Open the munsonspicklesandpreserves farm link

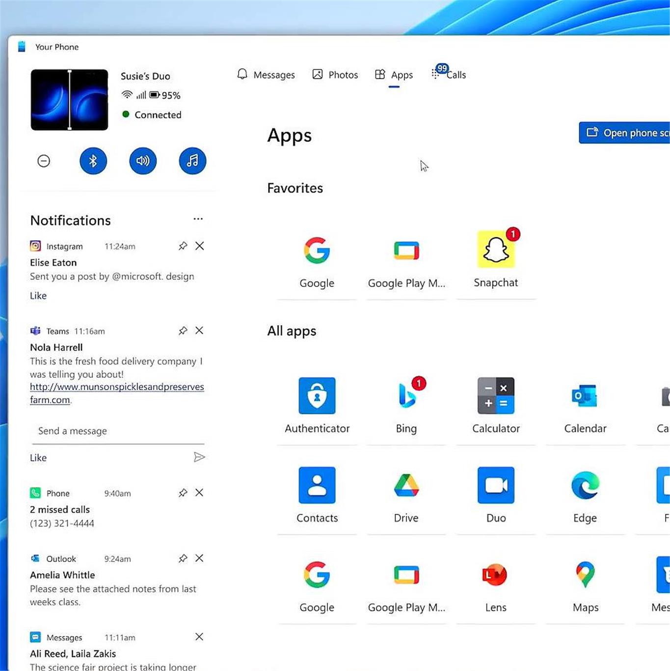click(x=117, y=387)
